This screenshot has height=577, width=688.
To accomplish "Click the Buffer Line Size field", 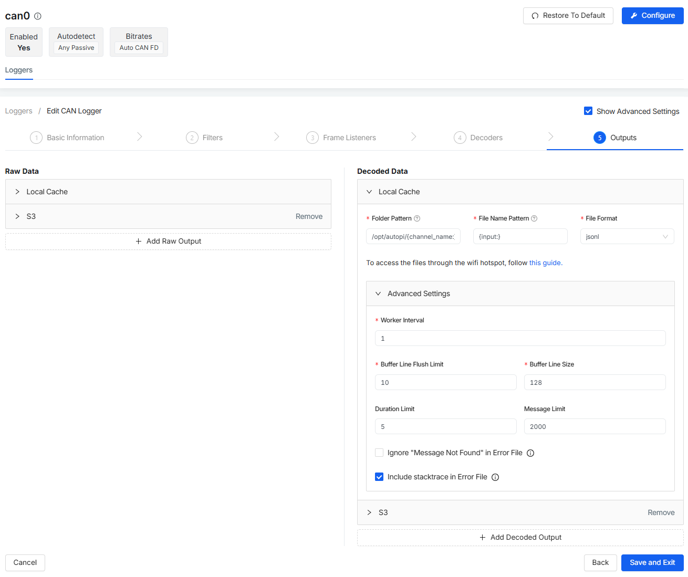I will [595, 382].
